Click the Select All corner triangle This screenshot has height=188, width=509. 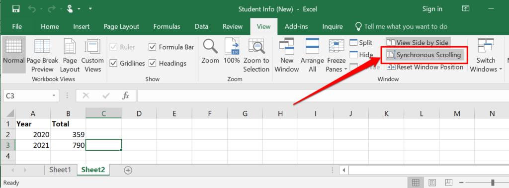click(10, 113)
